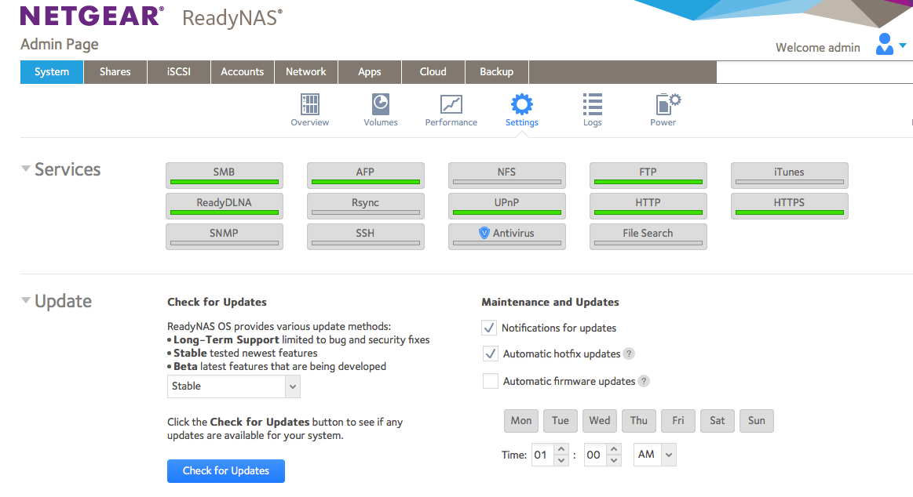
Task: Click help icon beside Automatic firmware updates
Action: [644, 381]
